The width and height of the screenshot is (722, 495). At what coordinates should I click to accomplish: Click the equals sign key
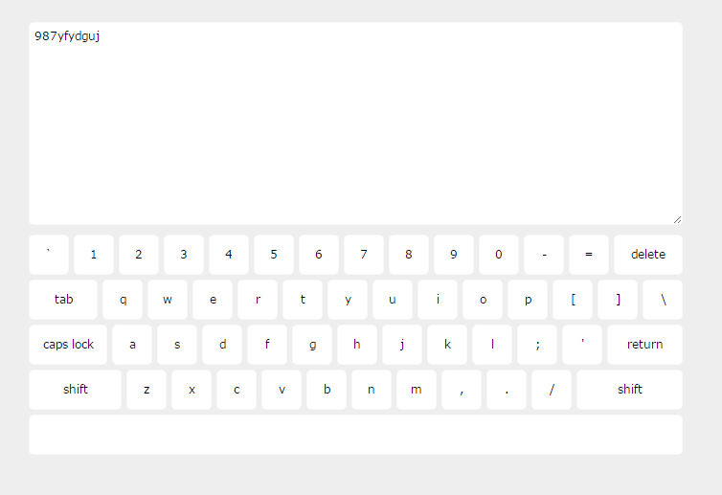[x=589, y=255]
